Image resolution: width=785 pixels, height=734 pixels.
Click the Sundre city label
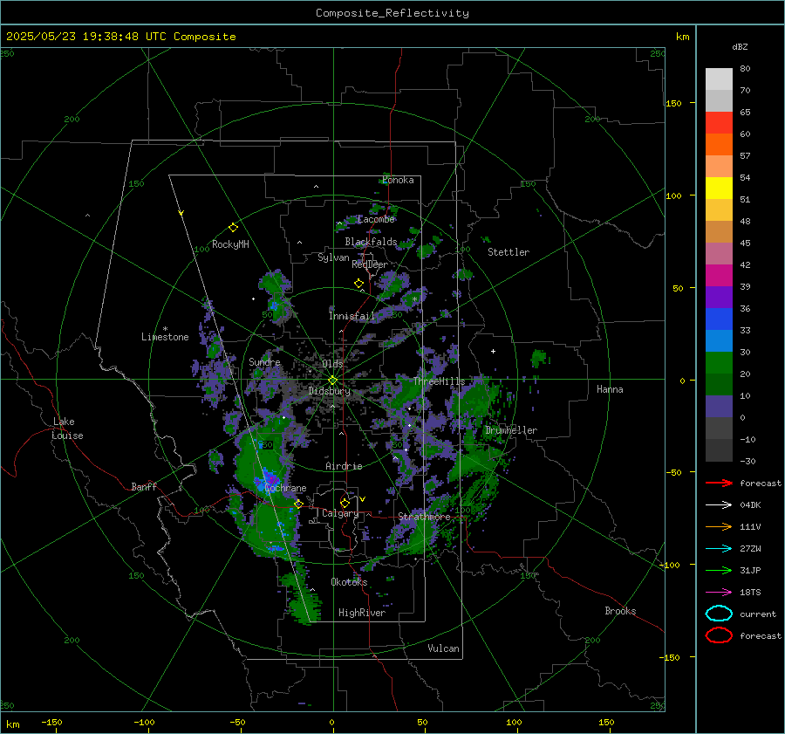click(x=264, y=361)
